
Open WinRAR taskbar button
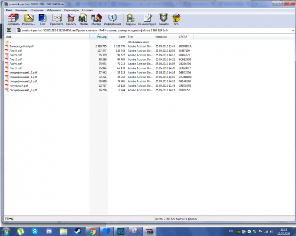click(149, 231)
